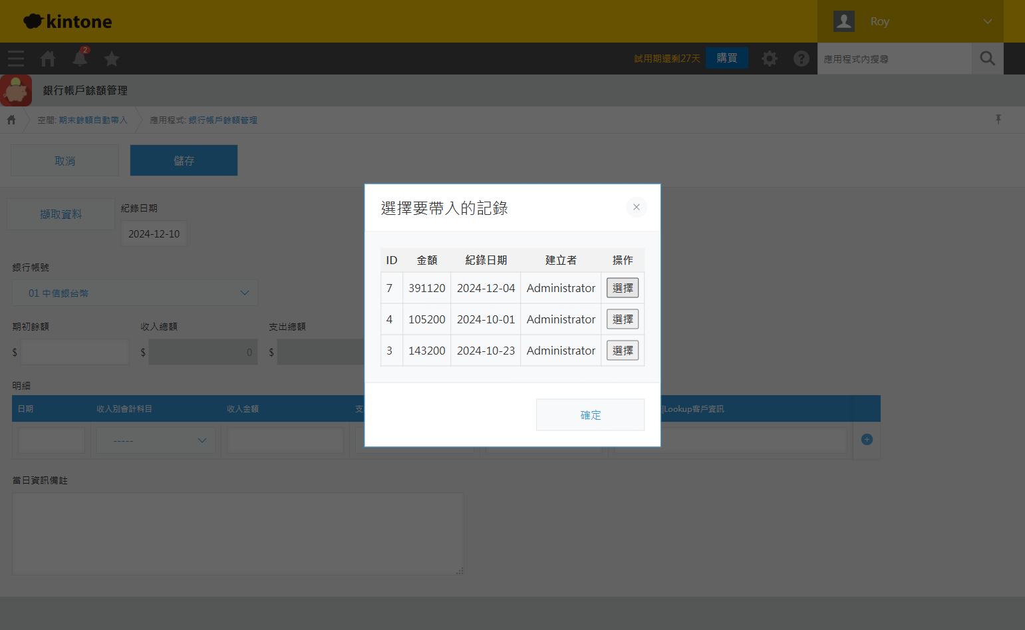Select the record with amount 105200
The width and height of the screenshot is (1025, 630).
pyautogui.click(x=623, y=319)
